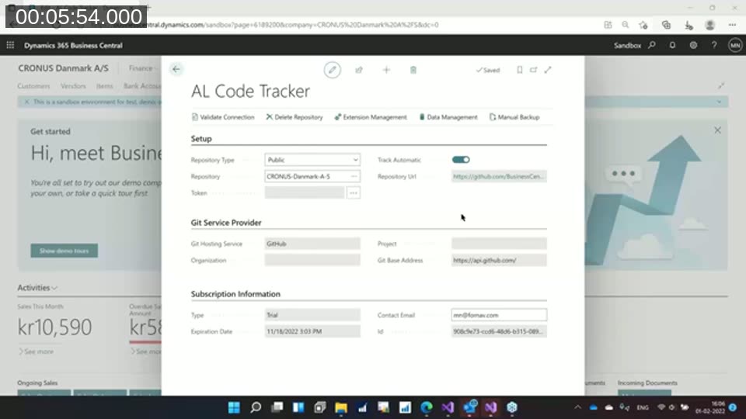746x419 pixels.
Task: Click the Git Base Address field
Action: pyautogui.click(x=499, y=261)
